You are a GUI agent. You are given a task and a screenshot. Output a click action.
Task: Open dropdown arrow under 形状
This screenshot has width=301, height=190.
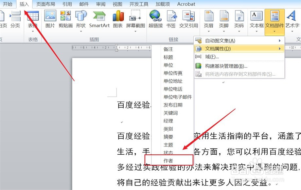click(81, 31)
